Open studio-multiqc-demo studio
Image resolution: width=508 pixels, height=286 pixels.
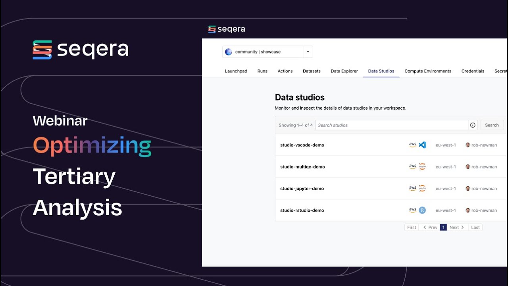pyautogui.click(x=302, y=167)
